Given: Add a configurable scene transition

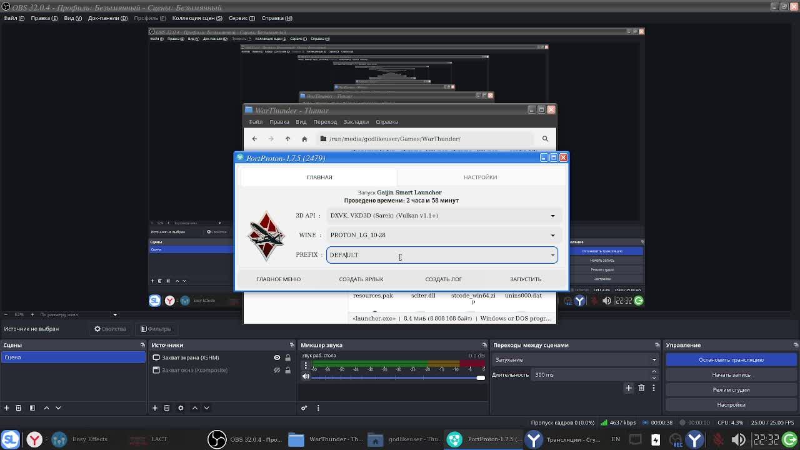Looking at the screenshot, I should pyautogui.click(x=629, y=388).
